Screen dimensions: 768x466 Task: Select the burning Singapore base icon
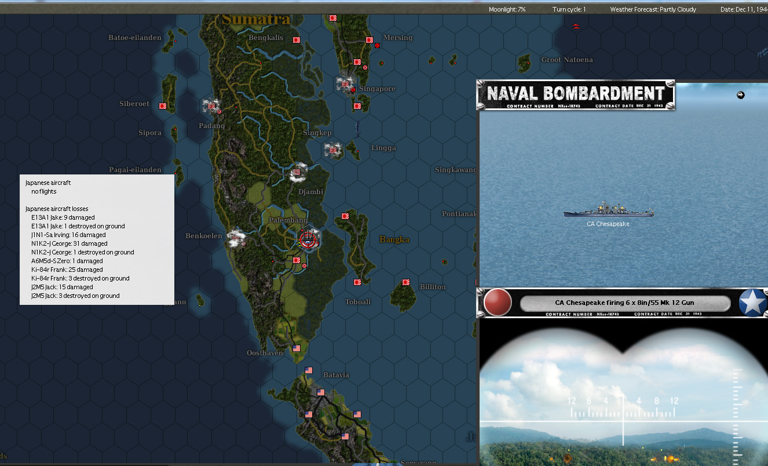345,85
